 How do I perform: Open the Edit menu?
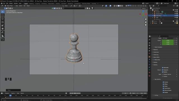tap(7, 3)
